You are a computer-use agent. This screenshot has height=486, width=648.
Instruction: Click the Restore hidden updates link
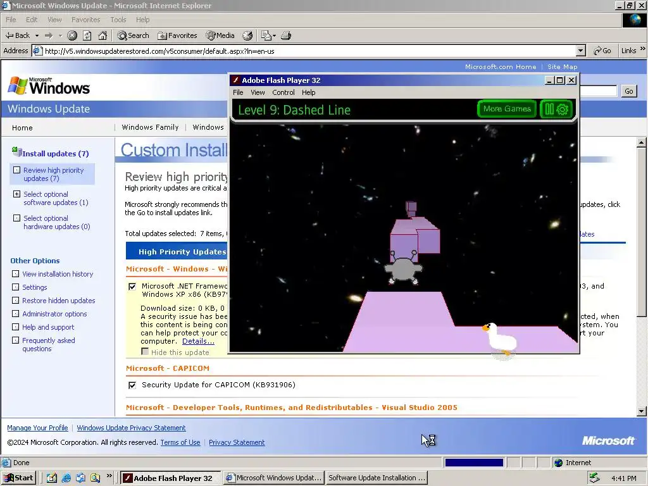pyautogui.click(x=59, y=301)
